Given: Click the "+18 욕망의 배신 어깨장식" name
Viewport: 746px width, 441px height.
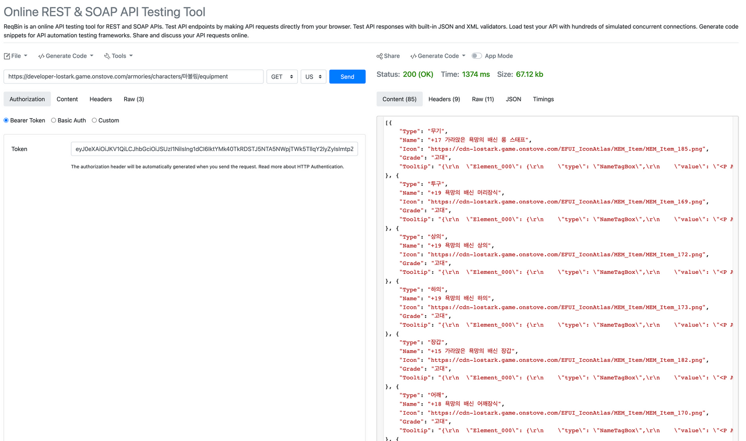Looking at the screenshot, I should [x=466, y=404].
